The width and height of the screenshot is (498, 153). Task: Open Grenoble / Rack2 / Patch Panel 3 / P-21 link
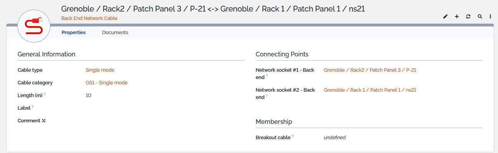[370, 70]
